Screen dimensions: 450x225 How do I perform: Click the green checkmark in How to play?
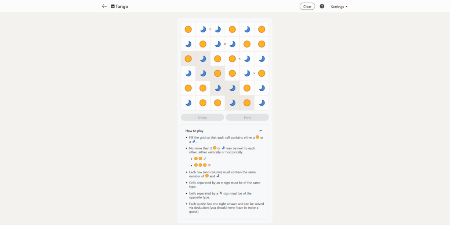click(x=205, y=159)
